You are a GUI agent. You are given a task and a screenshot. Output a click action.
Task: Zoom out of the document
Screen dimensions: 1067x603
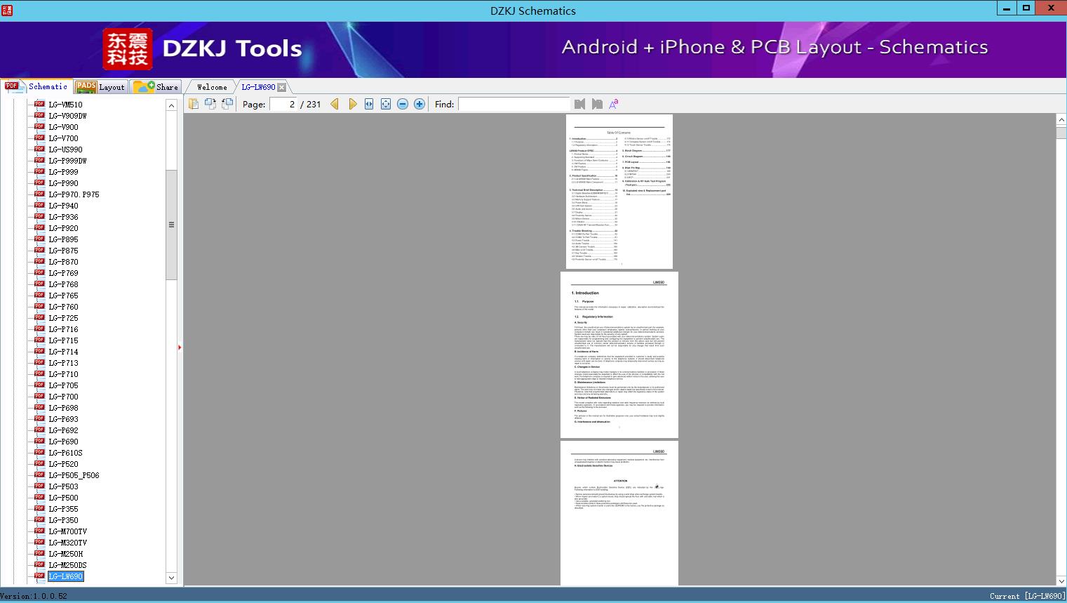pos(403,104)
